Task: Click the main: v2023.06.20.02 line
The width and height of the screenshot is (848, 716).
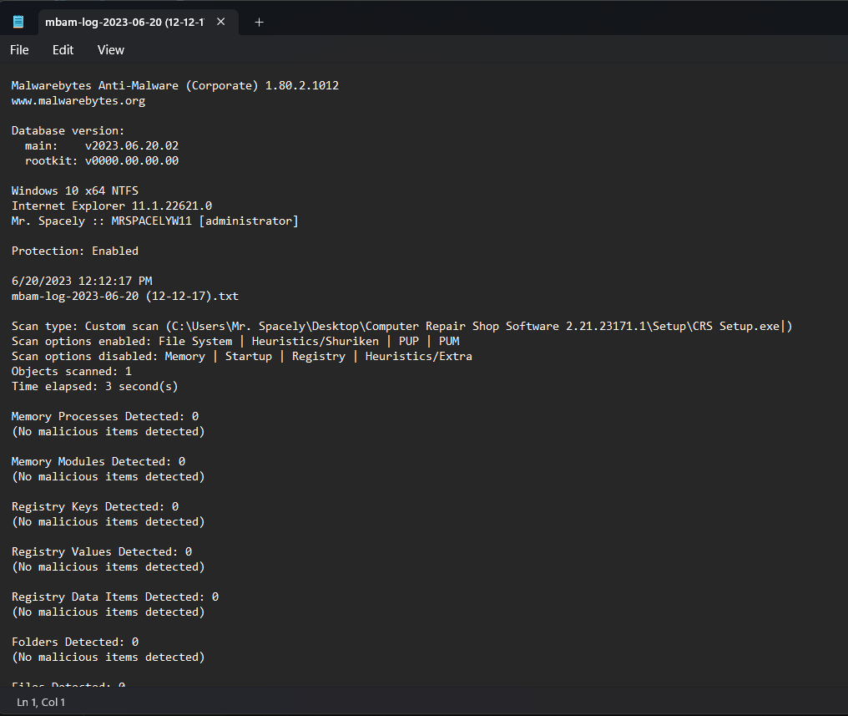Action: tap(102, 145)
